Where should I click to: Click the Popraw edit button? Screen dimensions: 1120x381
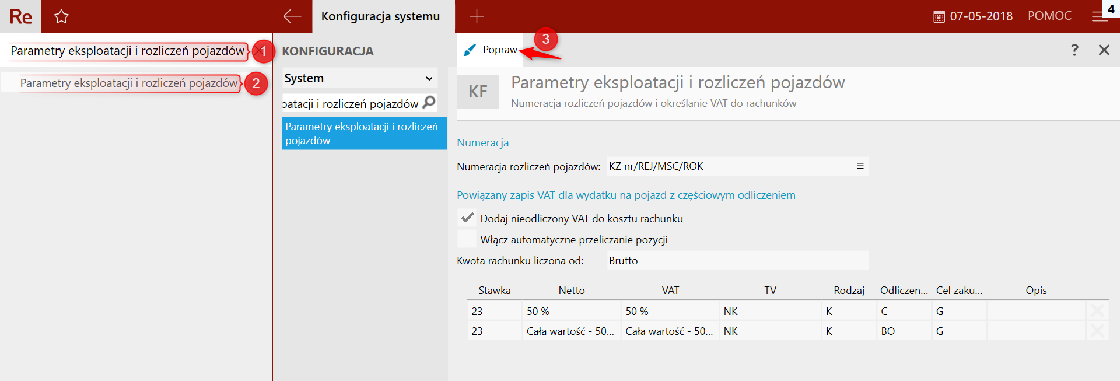click(x=491, y=50)
